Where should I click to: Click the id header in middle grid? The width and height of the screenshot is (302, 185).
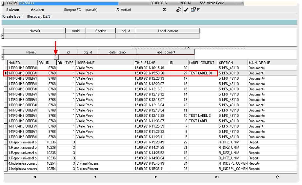click(x=68, y=52)
